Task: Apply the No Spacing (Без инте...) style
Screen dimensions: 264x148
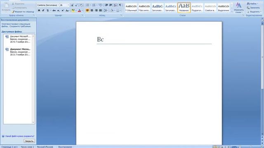Action: 144,8
